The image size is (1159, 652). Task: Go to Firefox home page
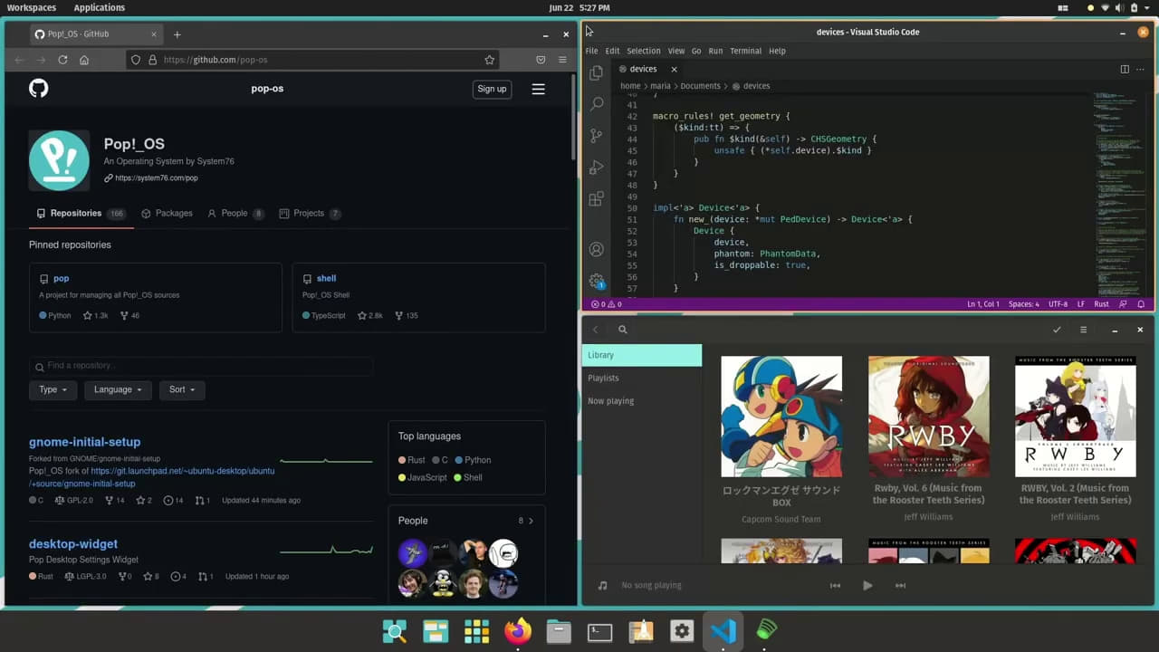[x=84, y=60]
